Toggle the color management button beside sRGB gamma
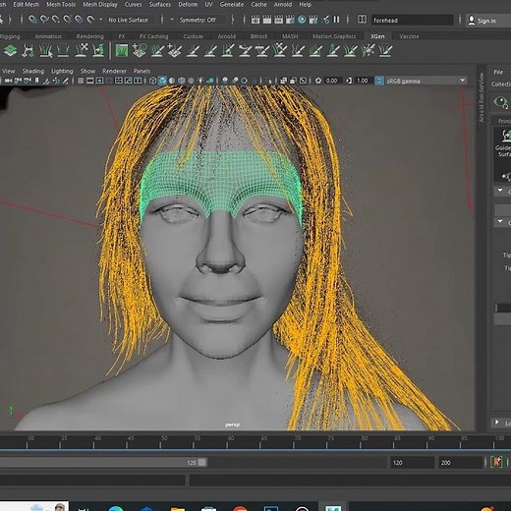Image resolution: width=511 pixels, height=511 pixels. (x=379, y=81)
